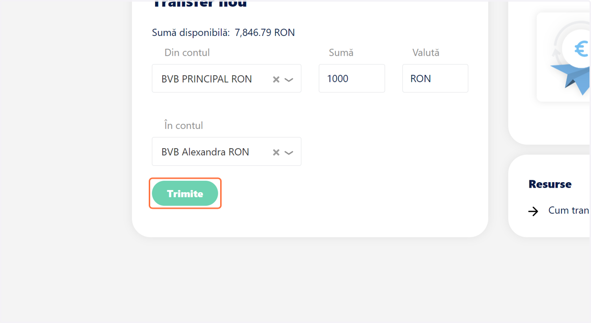
Task: Click the În contul label
Action: tap(184, 126)
